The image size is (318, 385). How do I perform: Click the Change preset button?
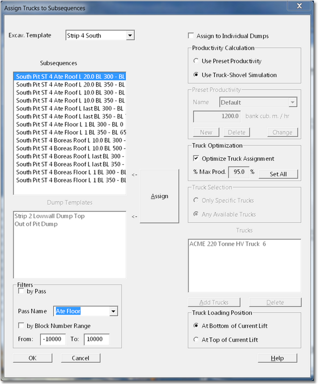(x=282, y=133)
